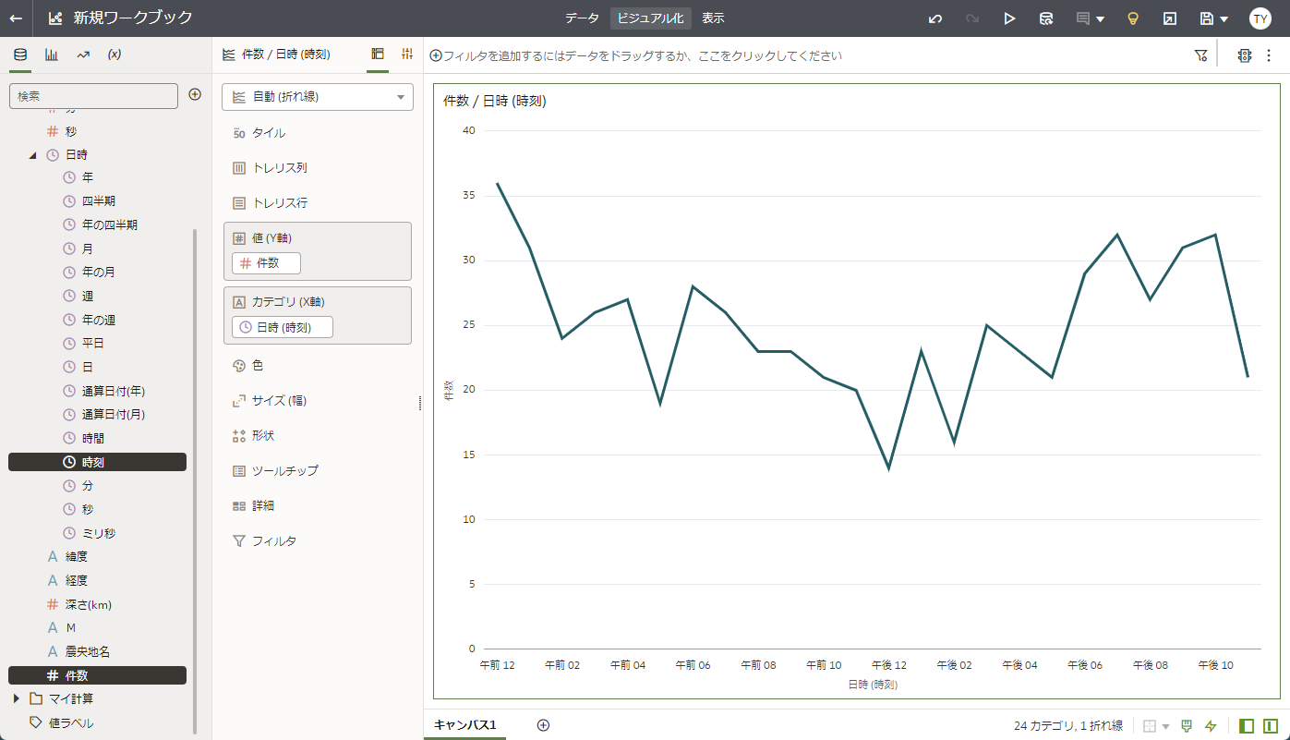Click the export share icon
Image resolution: width=1290 pixels, height=740 pixels.
tap(1170, 18)
